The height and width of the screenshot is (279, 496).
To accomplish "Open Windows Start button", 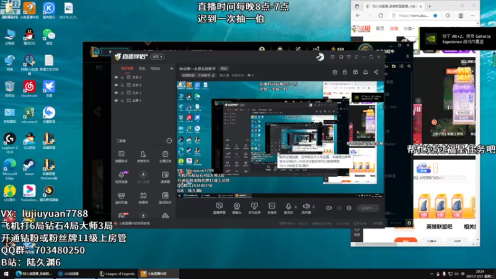I will pyautogui.click(x=6, y=274).
